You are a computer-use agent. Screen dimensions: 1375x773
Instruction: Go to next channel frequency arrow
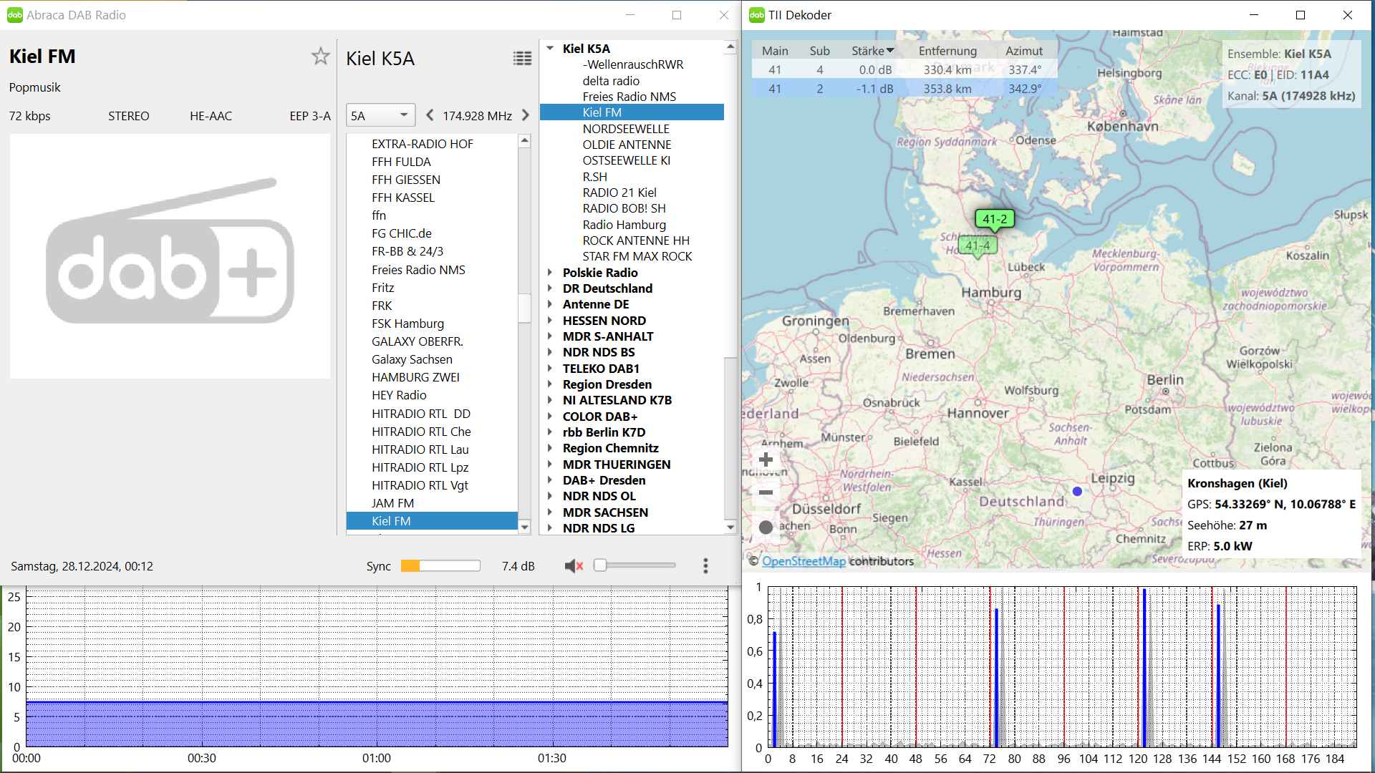tap(526, 115)
